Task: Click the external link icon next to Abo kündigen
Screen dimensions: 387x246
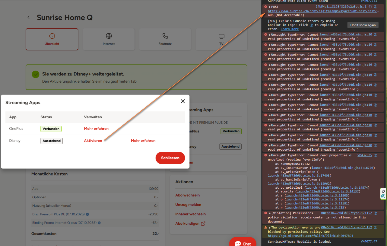Action: coord(203,224)
